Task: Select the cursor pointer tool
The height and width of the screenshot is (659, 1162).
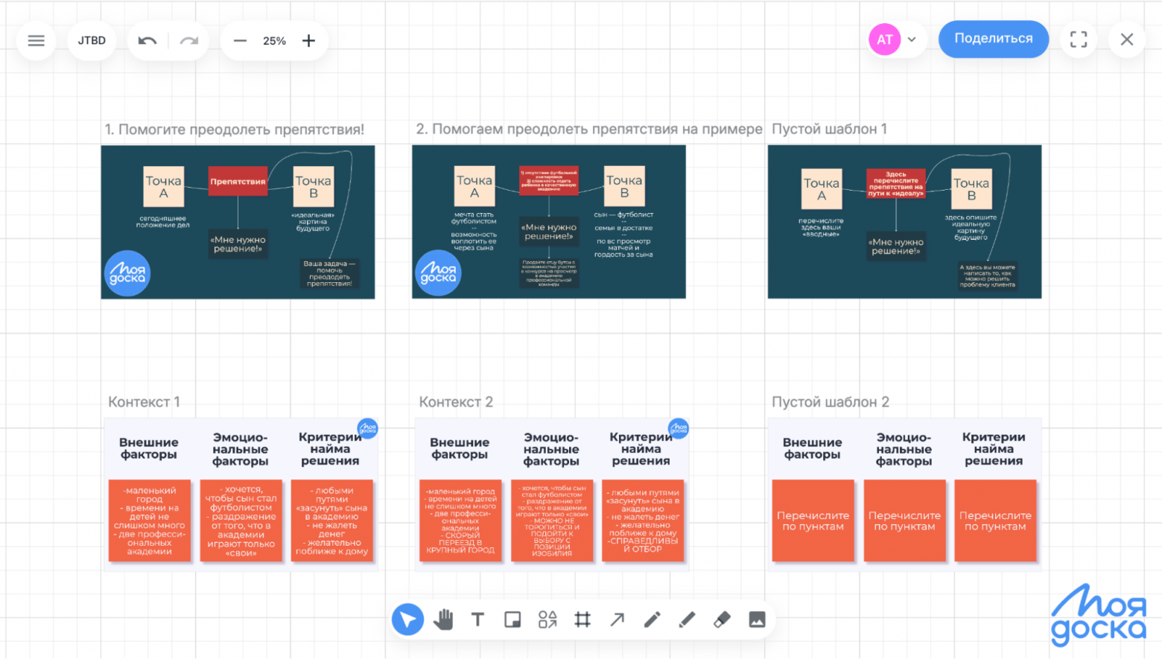Action: pyautogui.click(x=407, y=620)
